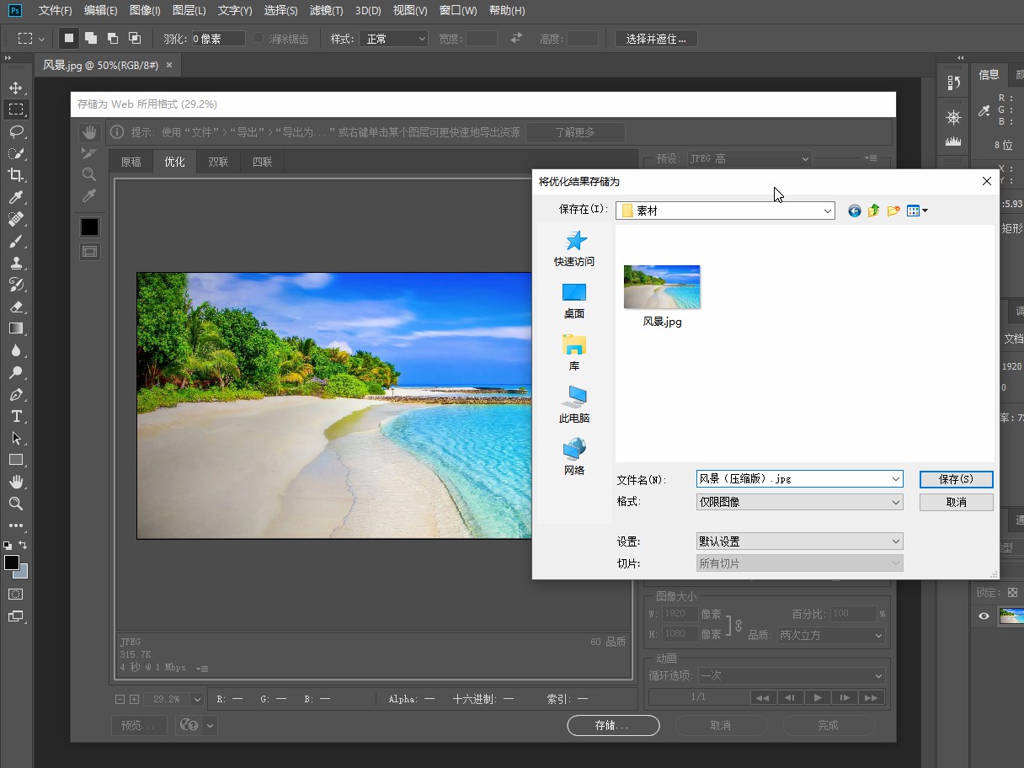Select the Lasso tool
1024x768 pixels.
[x=16, y=131]
